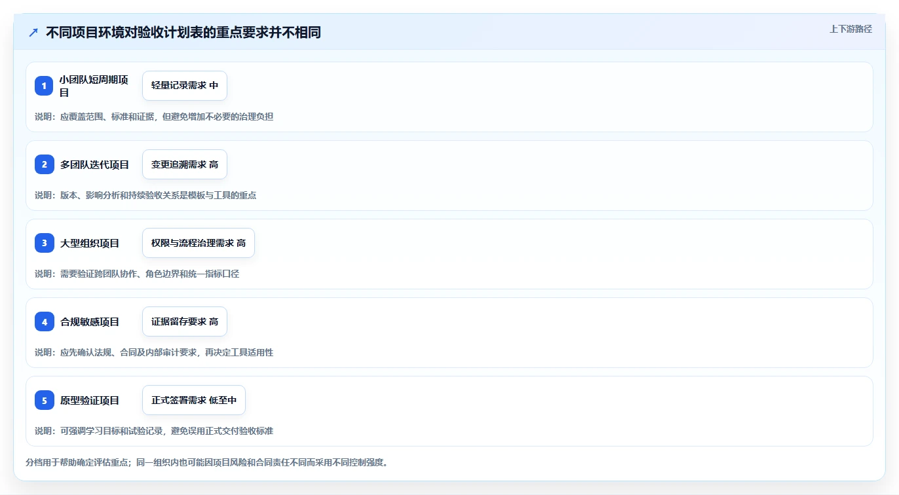The height and width of the screenshot is (495, 899).
Task: Click the number 3 badge for 大型组织项目
Action: 44,243
